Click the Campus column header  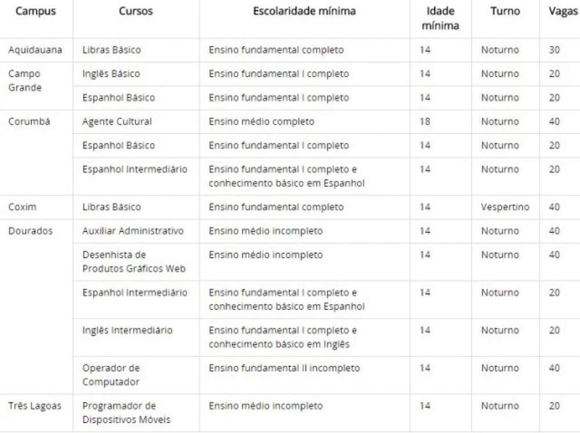click(x=35, y=11)
